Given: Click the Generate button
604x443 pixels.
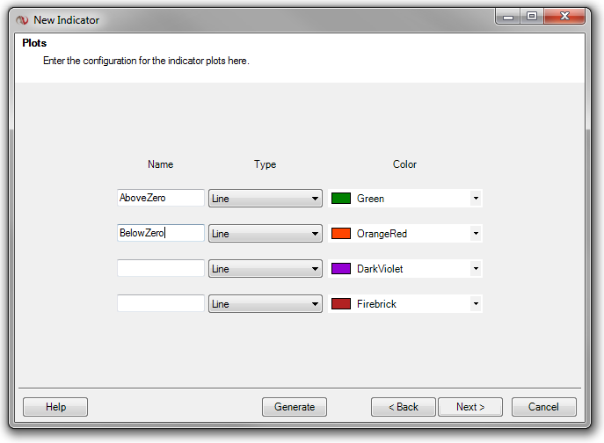Looking at the screenshot, I should pos(295,407).
